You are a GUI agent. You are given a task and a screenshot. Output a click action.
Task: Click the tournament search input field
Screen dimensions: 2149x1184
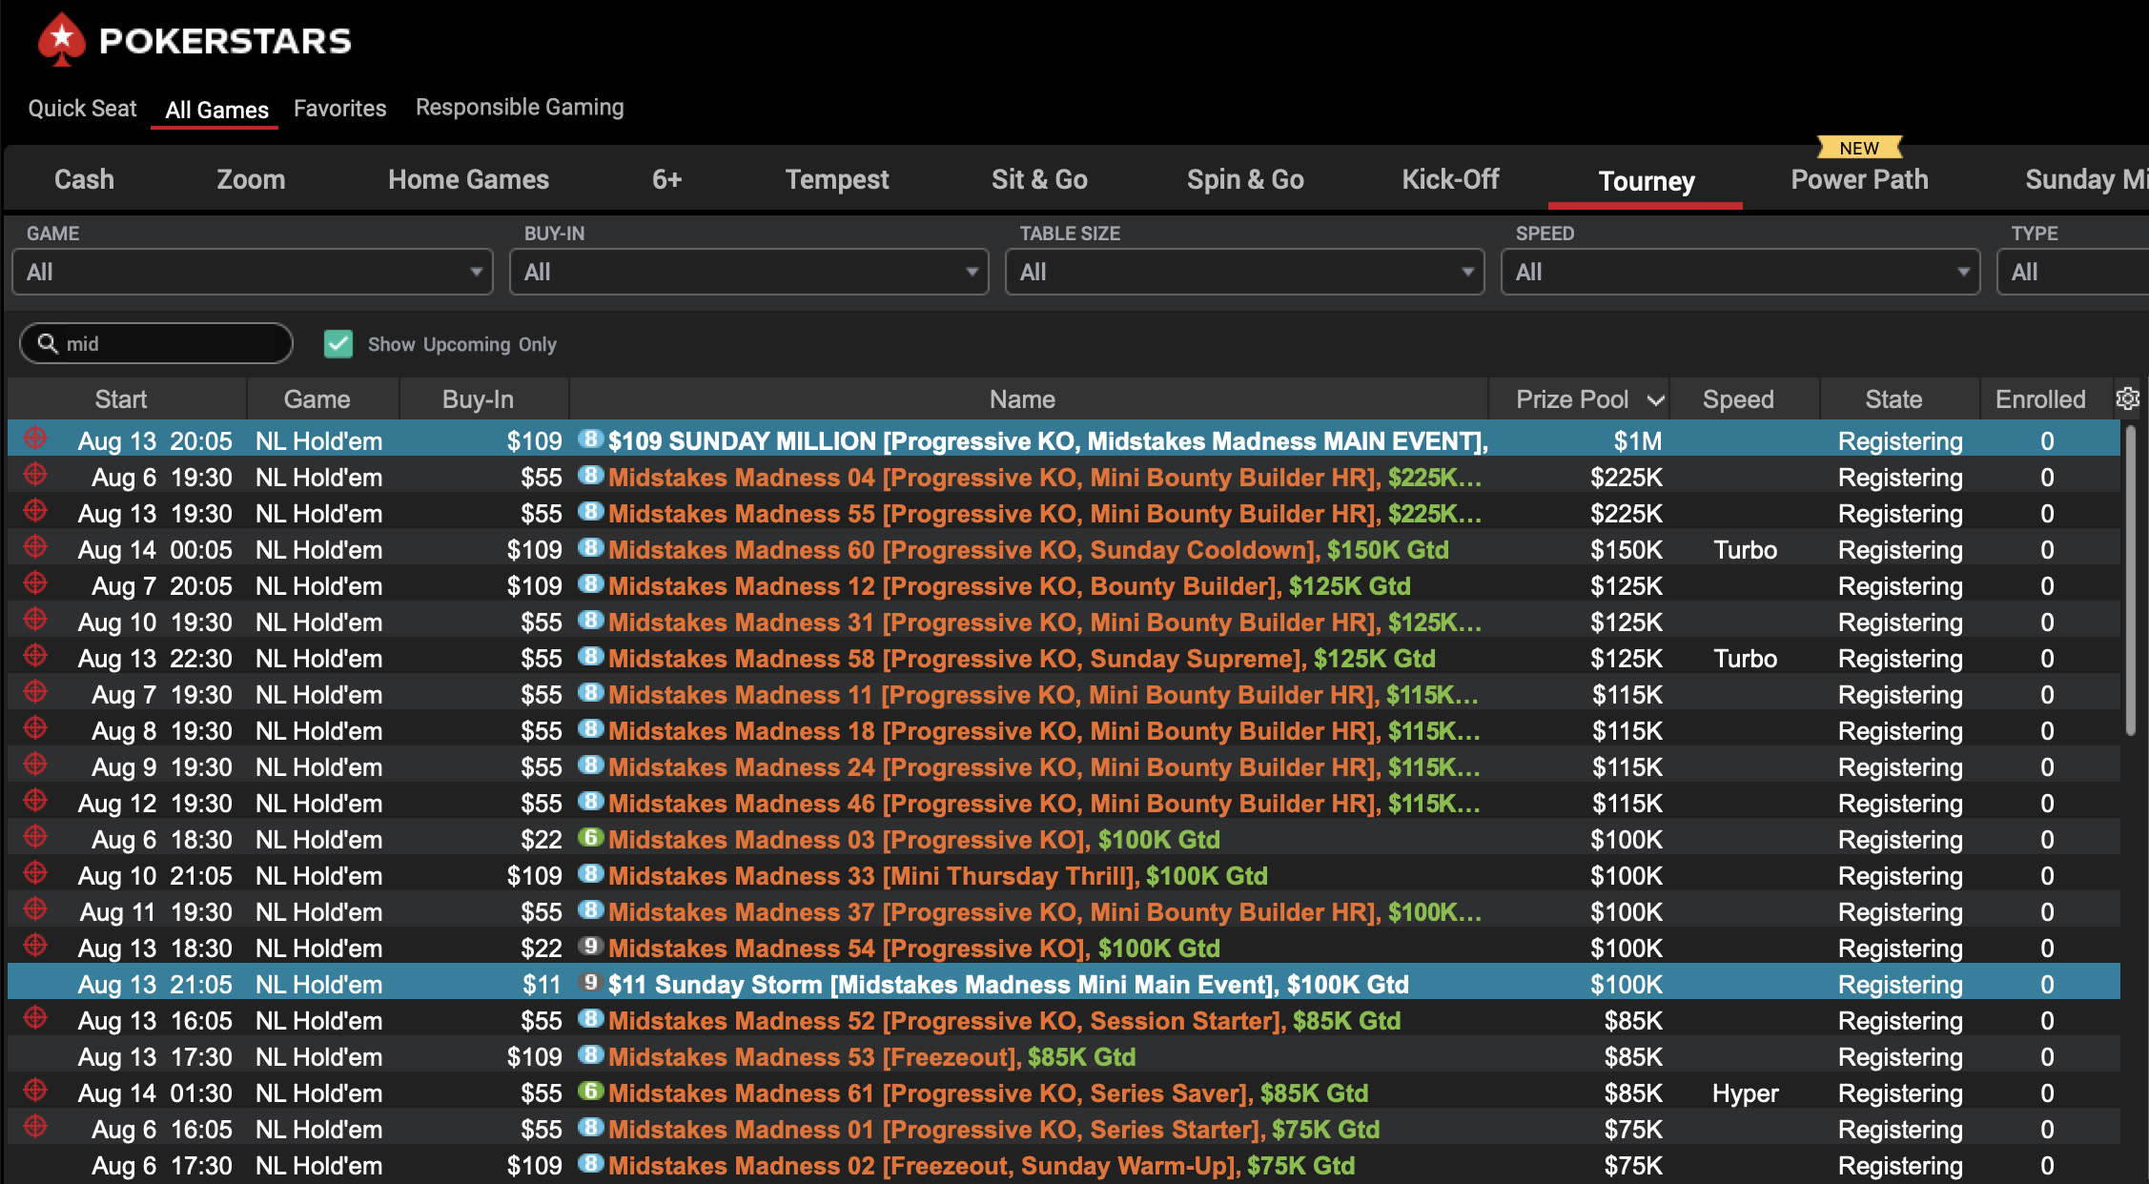pos(172,344)
